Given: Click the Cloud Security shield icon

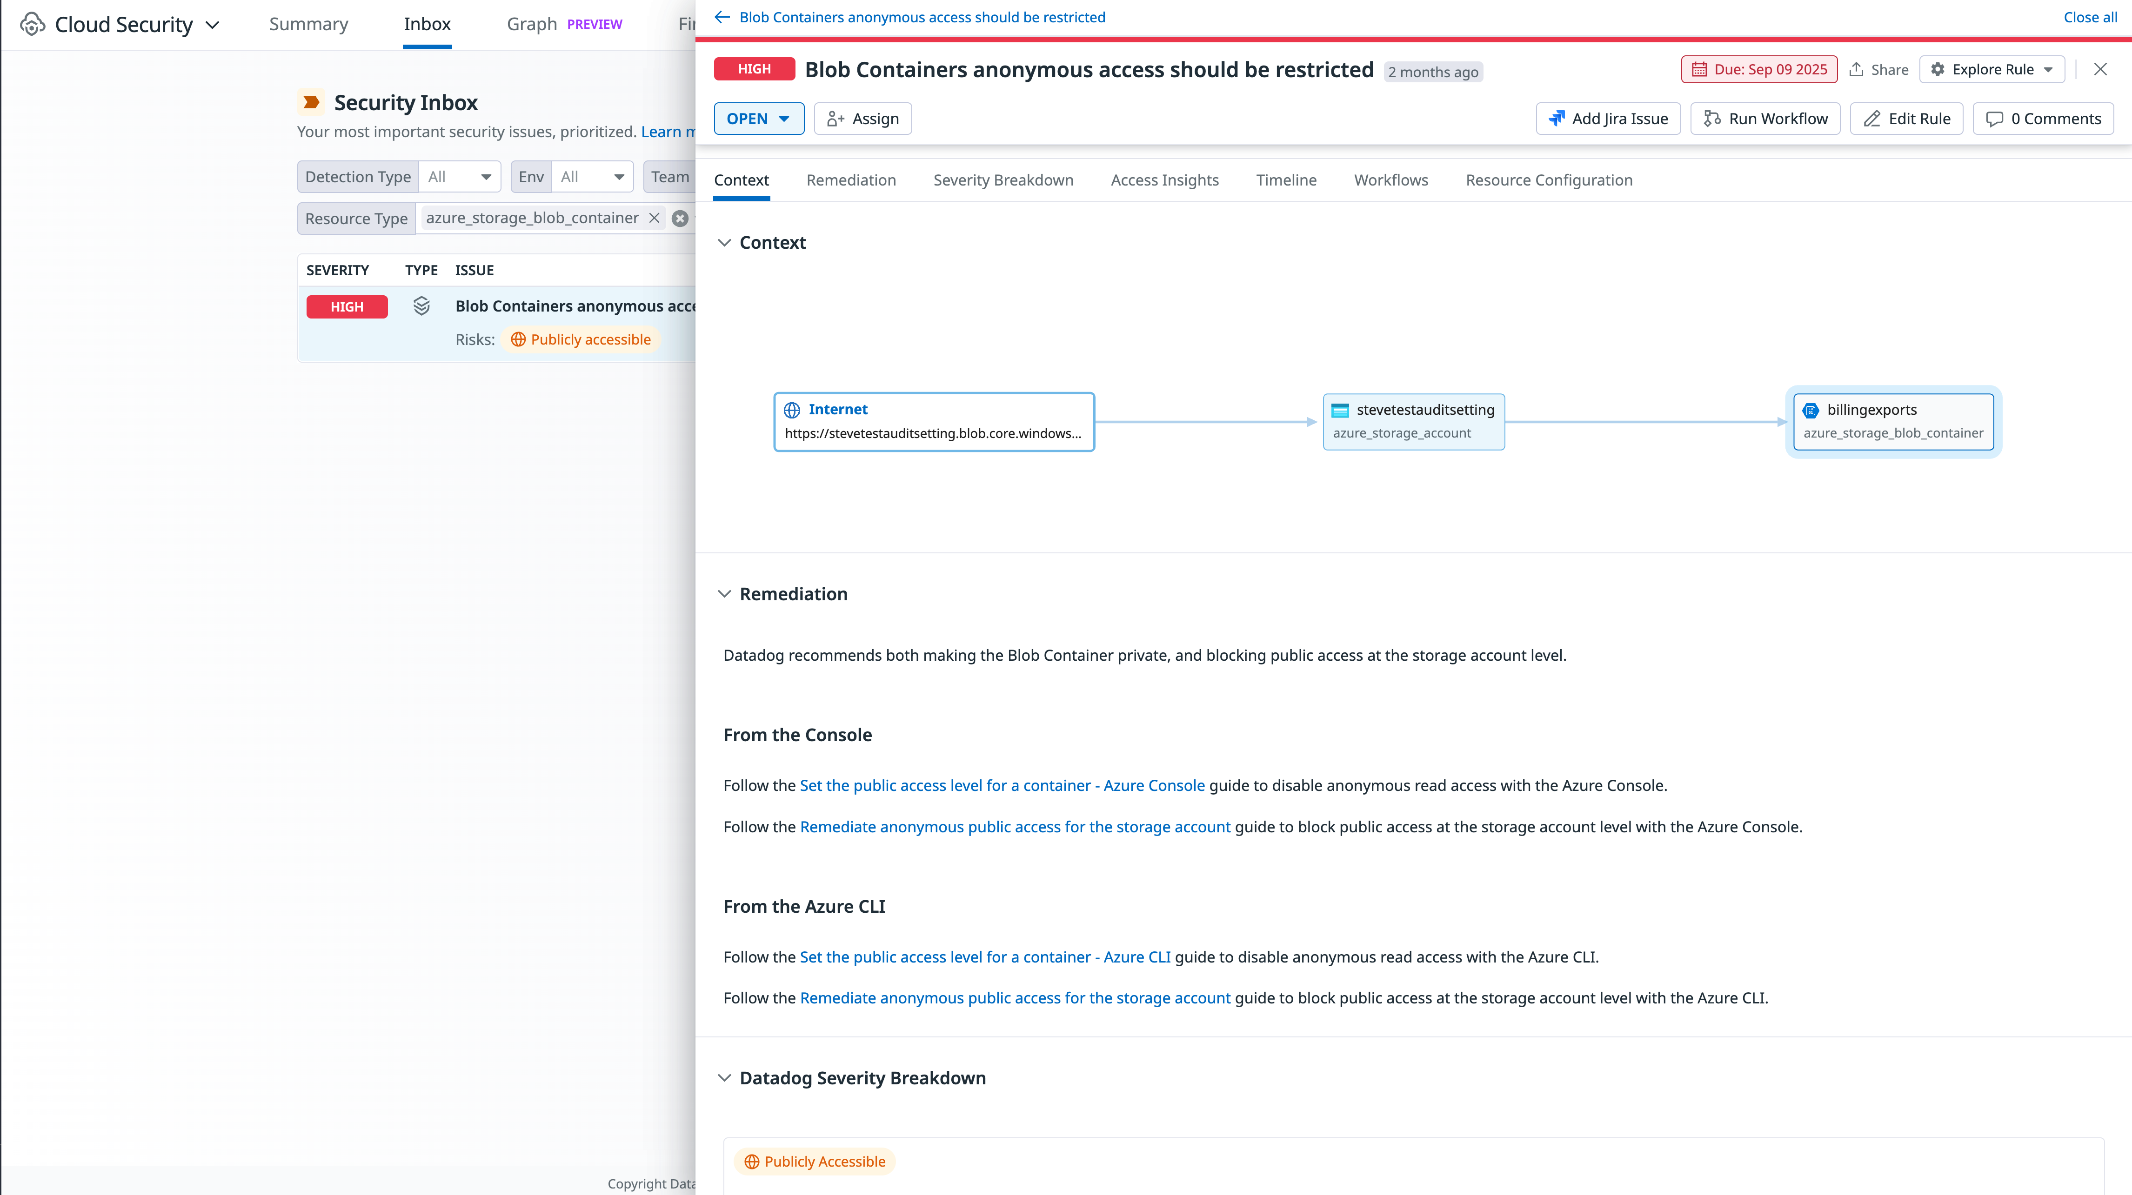Looking at the screenshot, I should tap(32, 24).
